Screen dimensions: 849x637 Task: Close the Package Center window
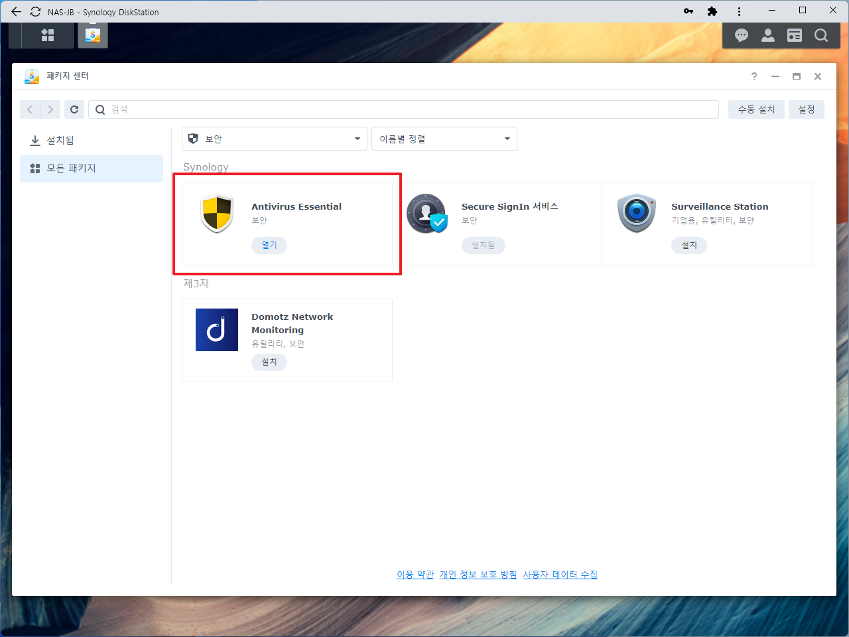point(818,76)
